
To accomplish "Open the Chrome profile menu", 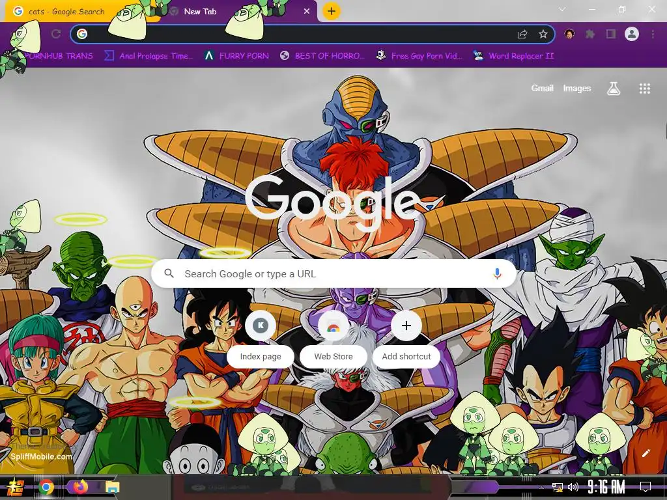I will pos(632,34).
